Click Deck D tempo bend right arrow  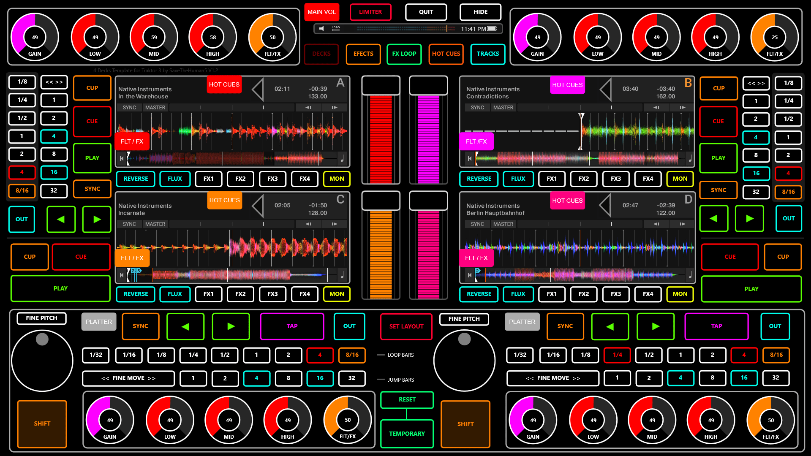682,224
